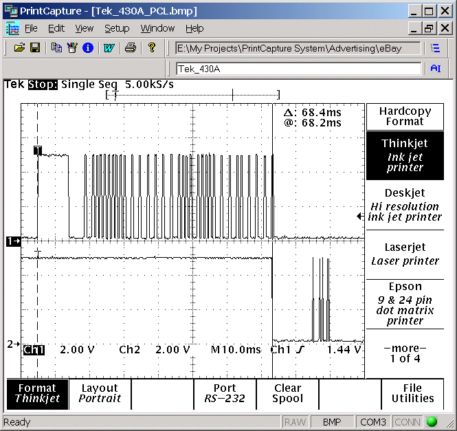Click the @ 68.2ms cursor readout
This screenshot has height=431, width=457.
(313, 123)
